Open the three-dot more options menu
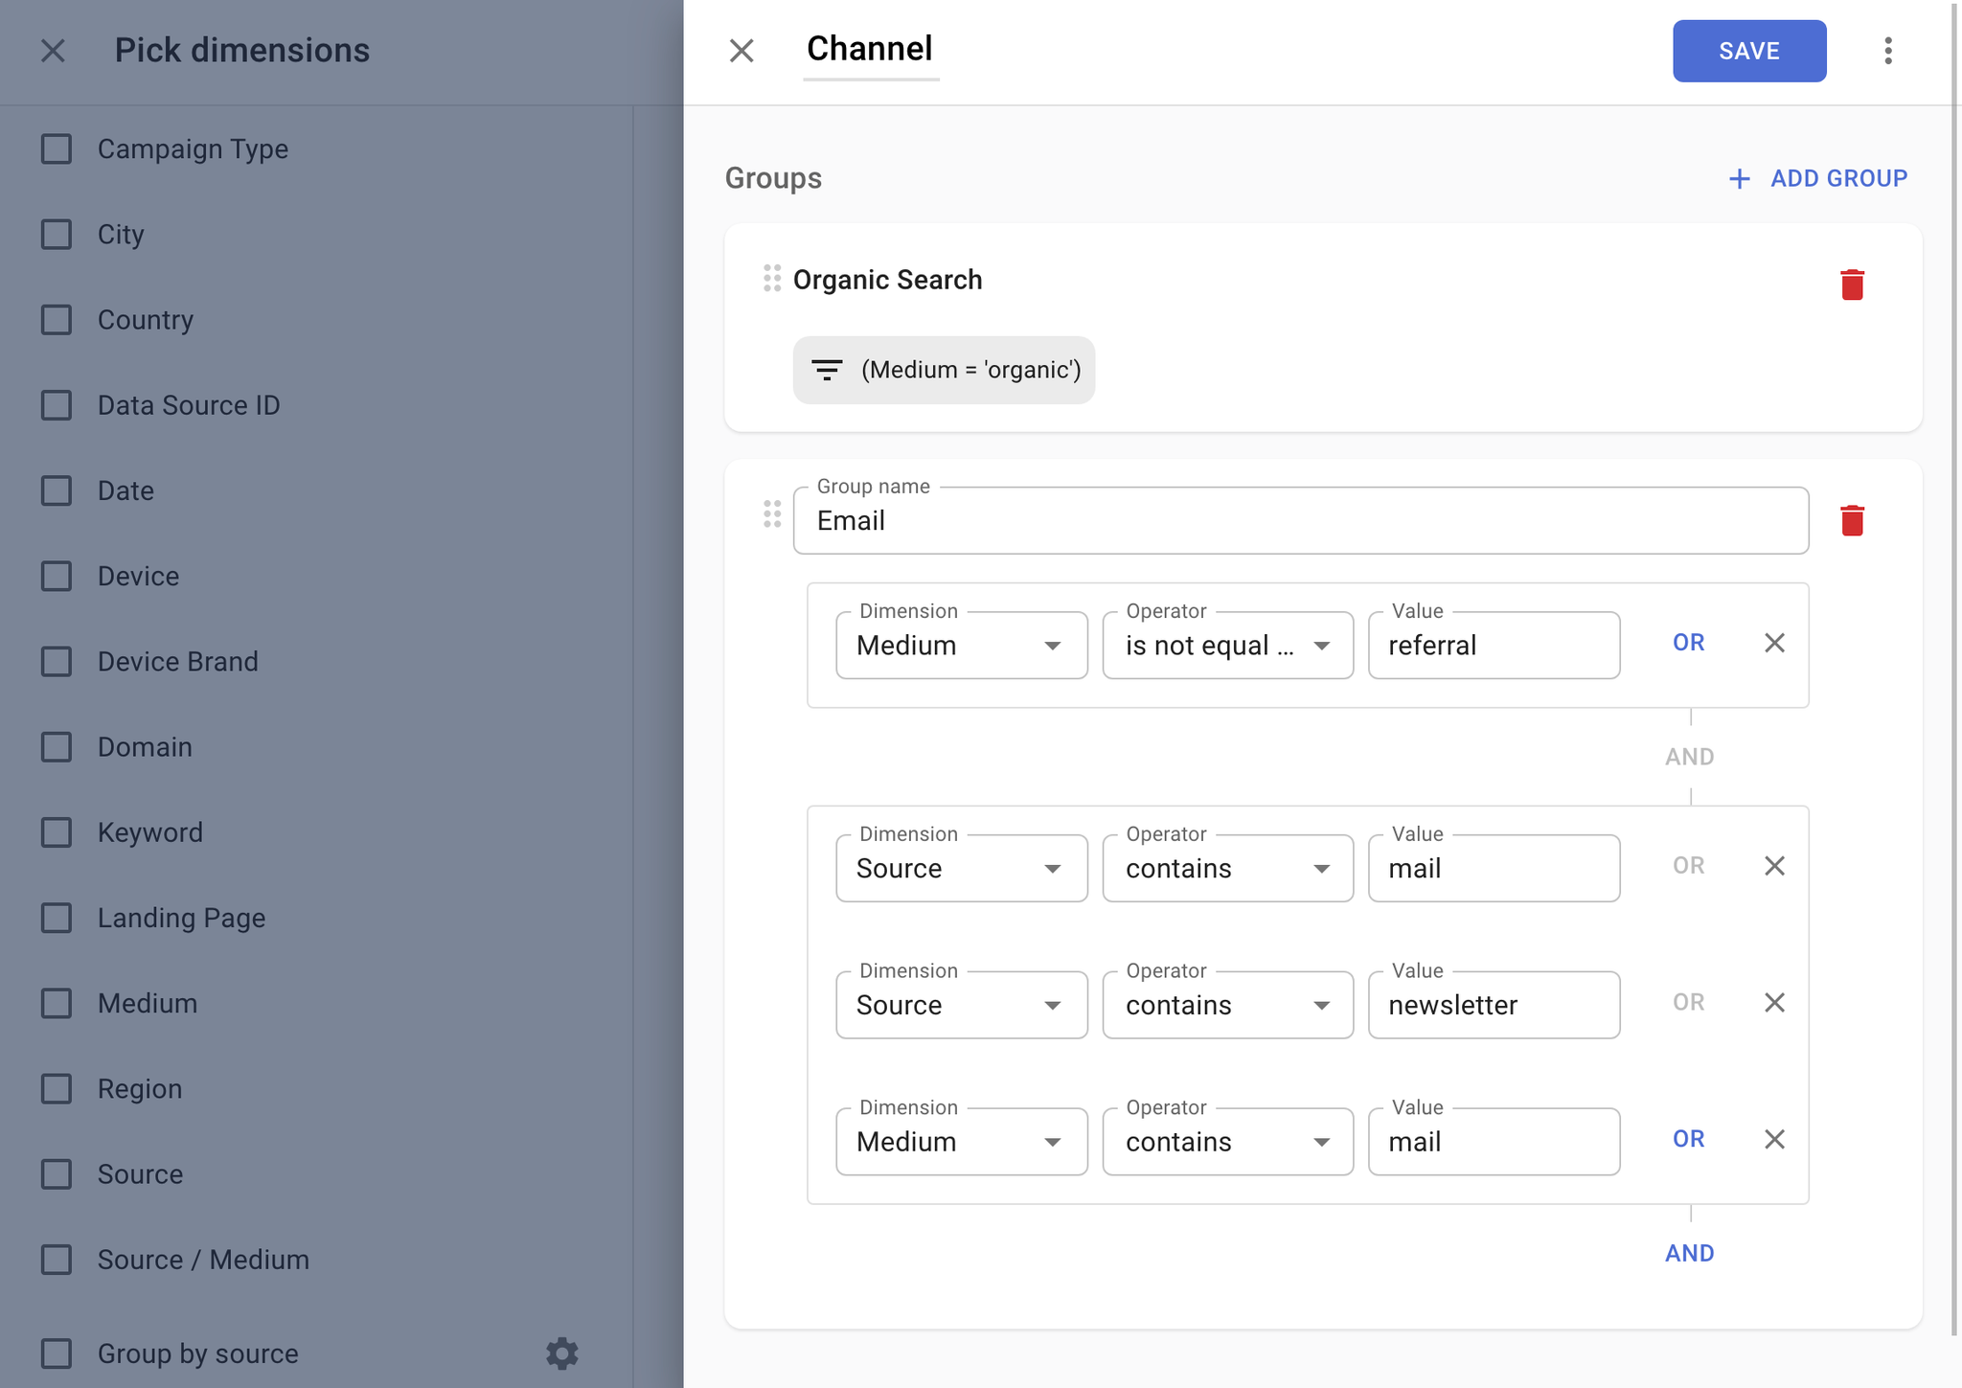The width and height of the screenshot is (1962, 1388). click(x=1887, y=51)
